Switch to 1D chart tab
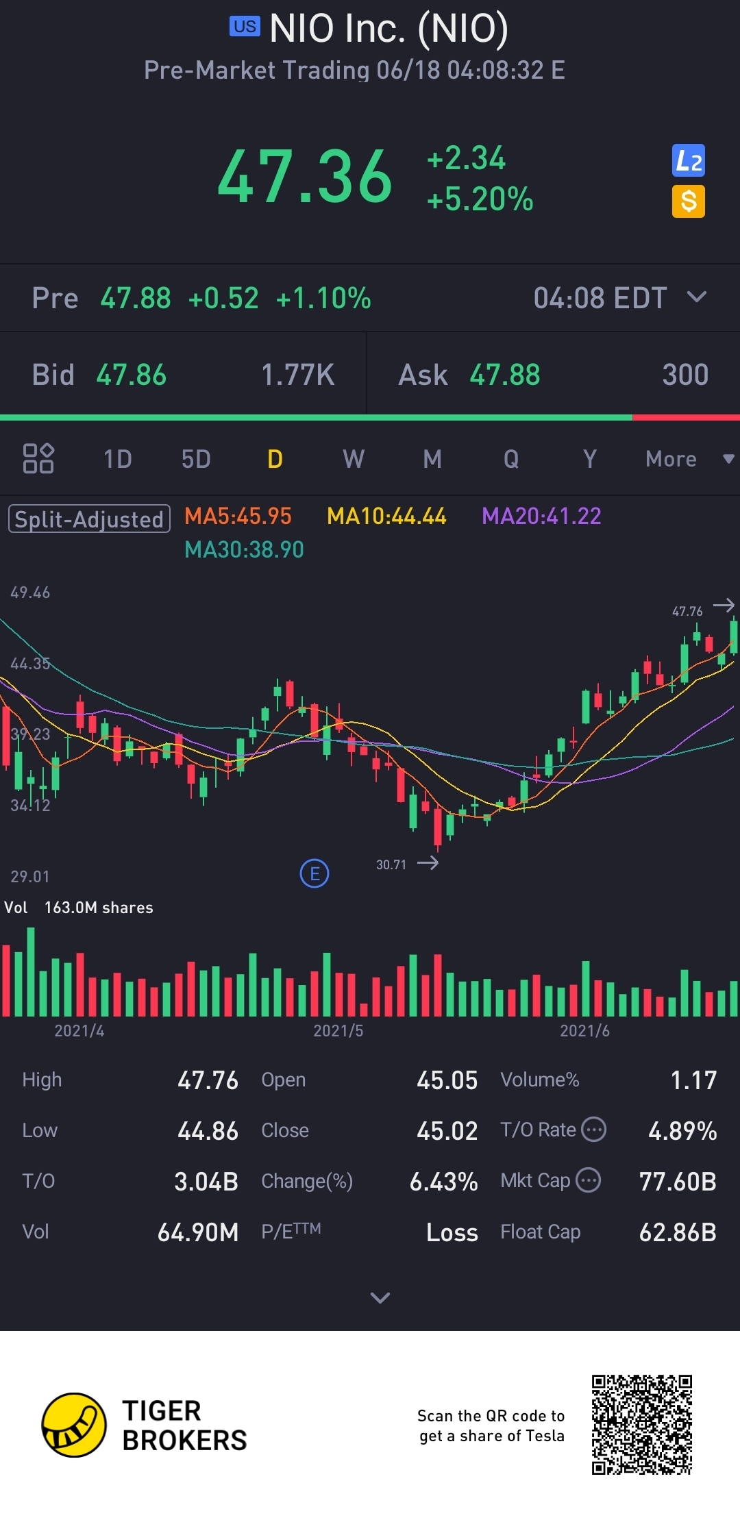The image size is (740, 1520). [x=117, y=459]
